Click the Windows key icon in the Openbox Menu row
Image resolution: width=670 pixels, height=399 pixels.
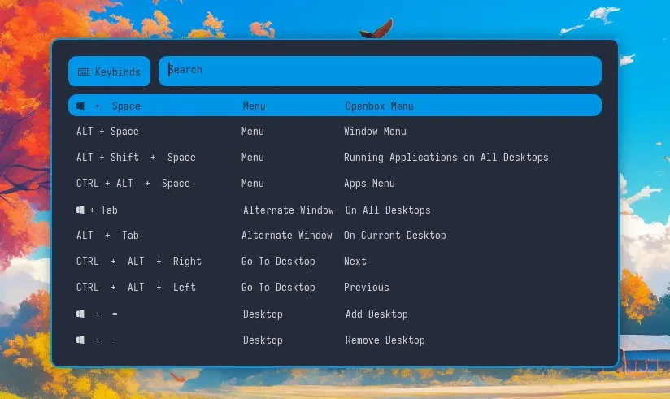tap(80, 106)
